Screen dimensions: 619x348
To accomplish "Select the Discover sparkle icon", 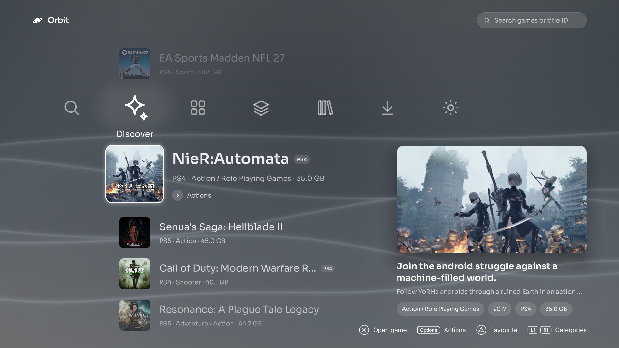I will coord(136,108).
